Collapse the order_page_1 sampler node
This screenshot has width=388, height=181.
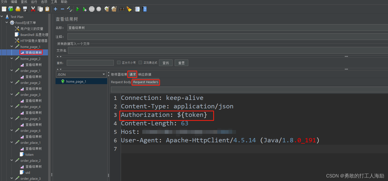(12, 71)
